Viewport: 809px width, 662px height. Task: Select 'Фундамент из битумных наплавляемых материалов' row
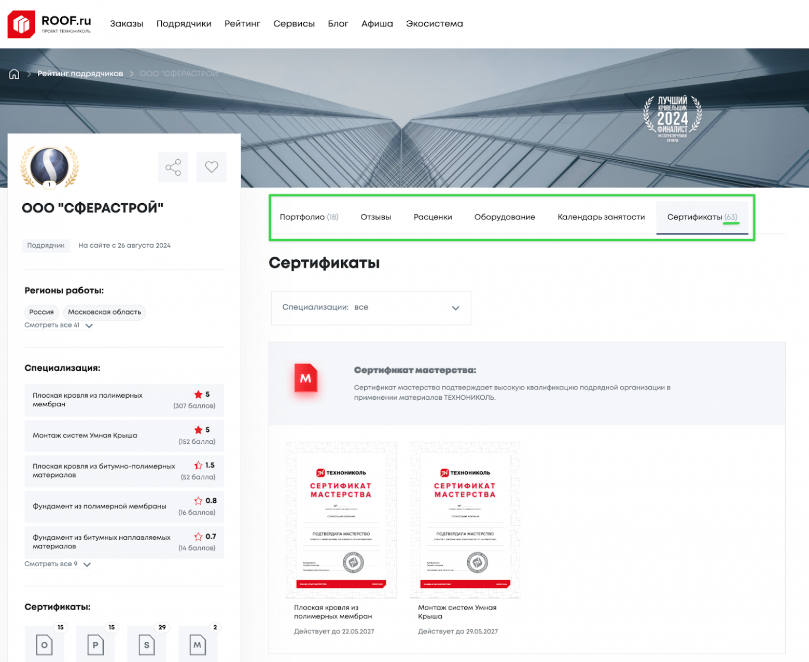[x=124, y=542]
